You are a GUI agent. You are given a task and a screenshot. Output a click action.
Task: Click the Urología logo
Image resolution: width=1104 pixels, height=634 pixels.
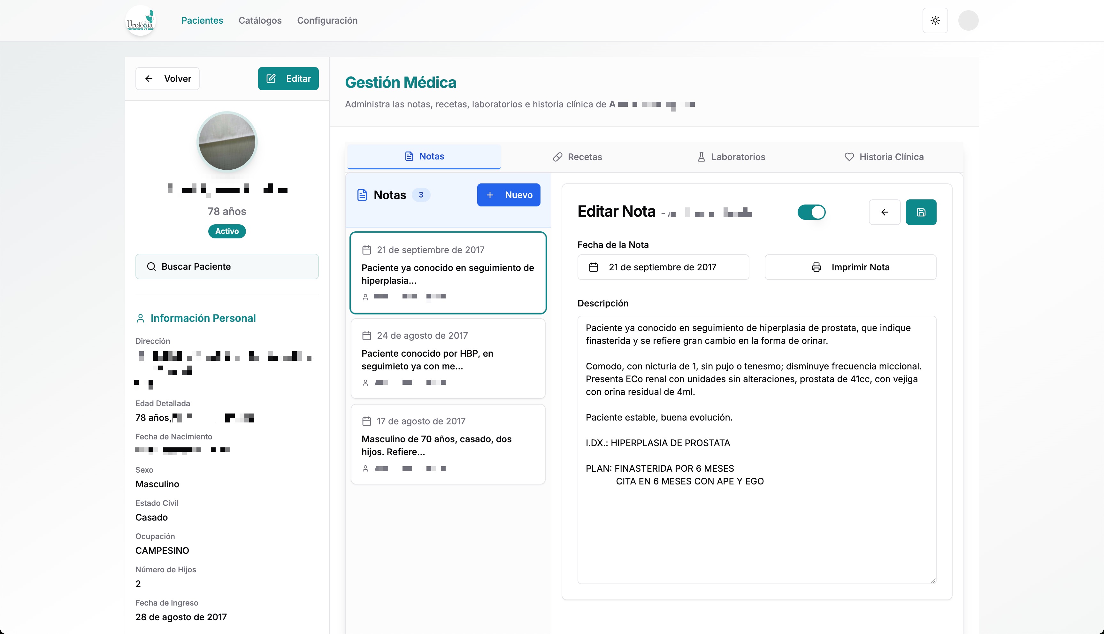(x=140, y=20)
